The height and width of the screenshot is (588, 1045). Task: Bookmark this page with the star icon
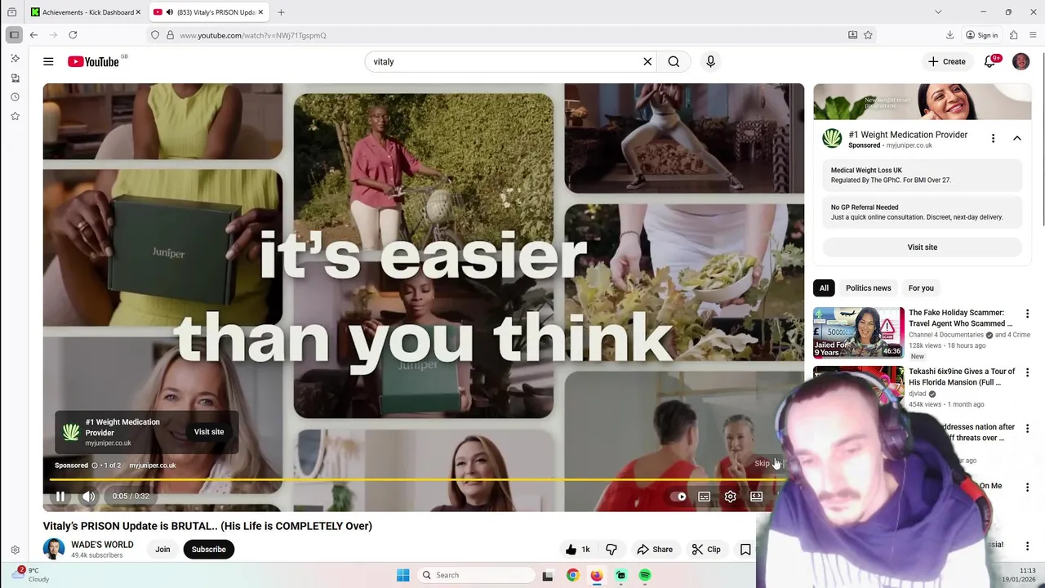[868, 35]
